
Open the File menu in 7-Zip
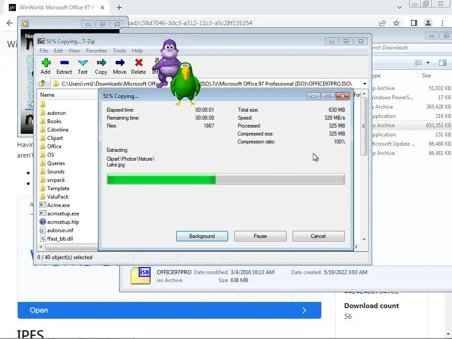click(44, 51)
